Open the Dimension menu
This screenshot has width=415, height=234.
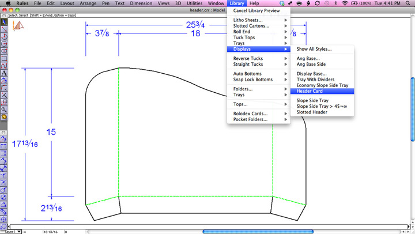[141, 3]
